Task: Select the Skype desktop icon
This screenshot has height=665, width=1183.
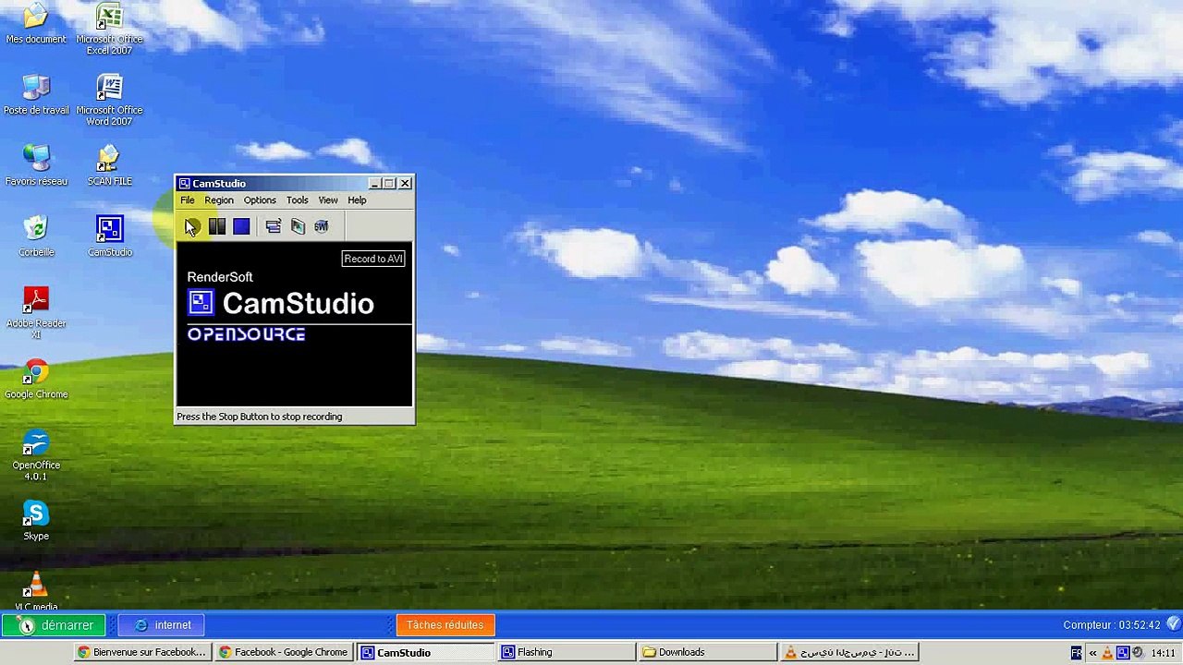Action: click(36, 521)
